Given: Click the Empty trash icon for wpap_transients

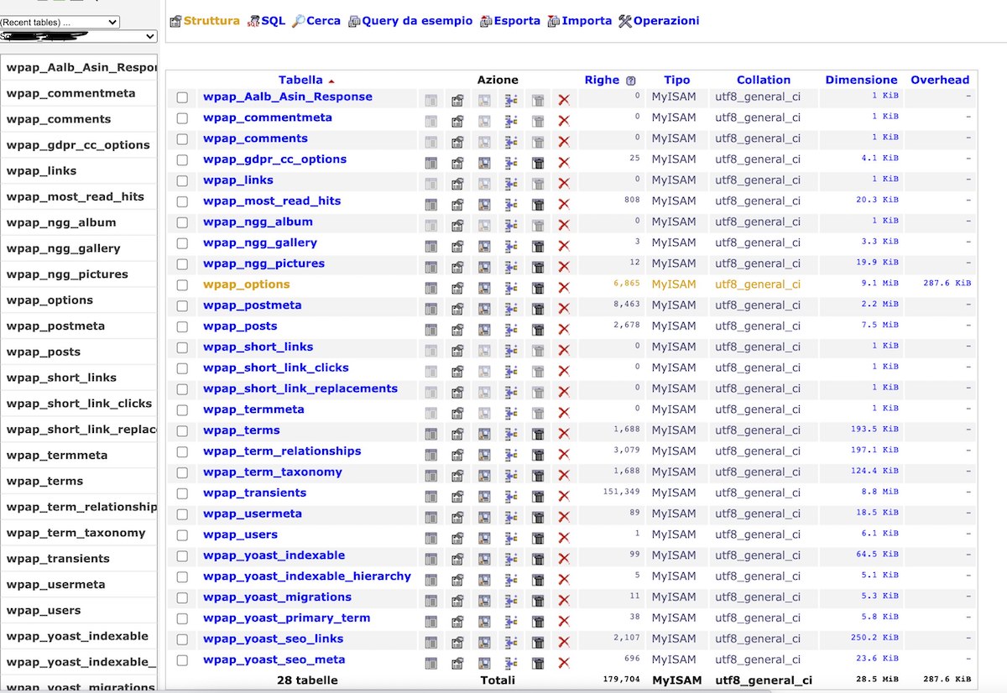Looking at the screenshot, I should coord(538,497).
